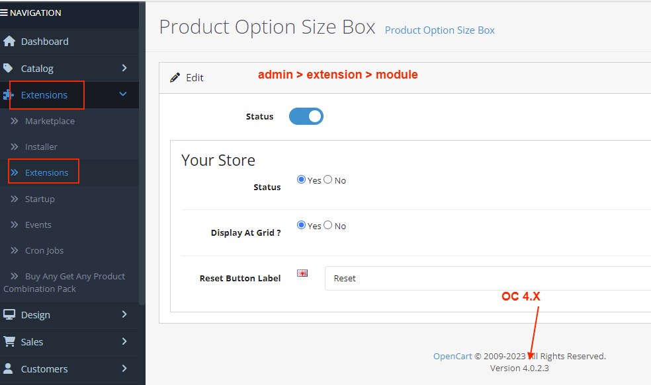Expand the Catalog menu chevron
The image size is (651, 385).
click(124, 68)
